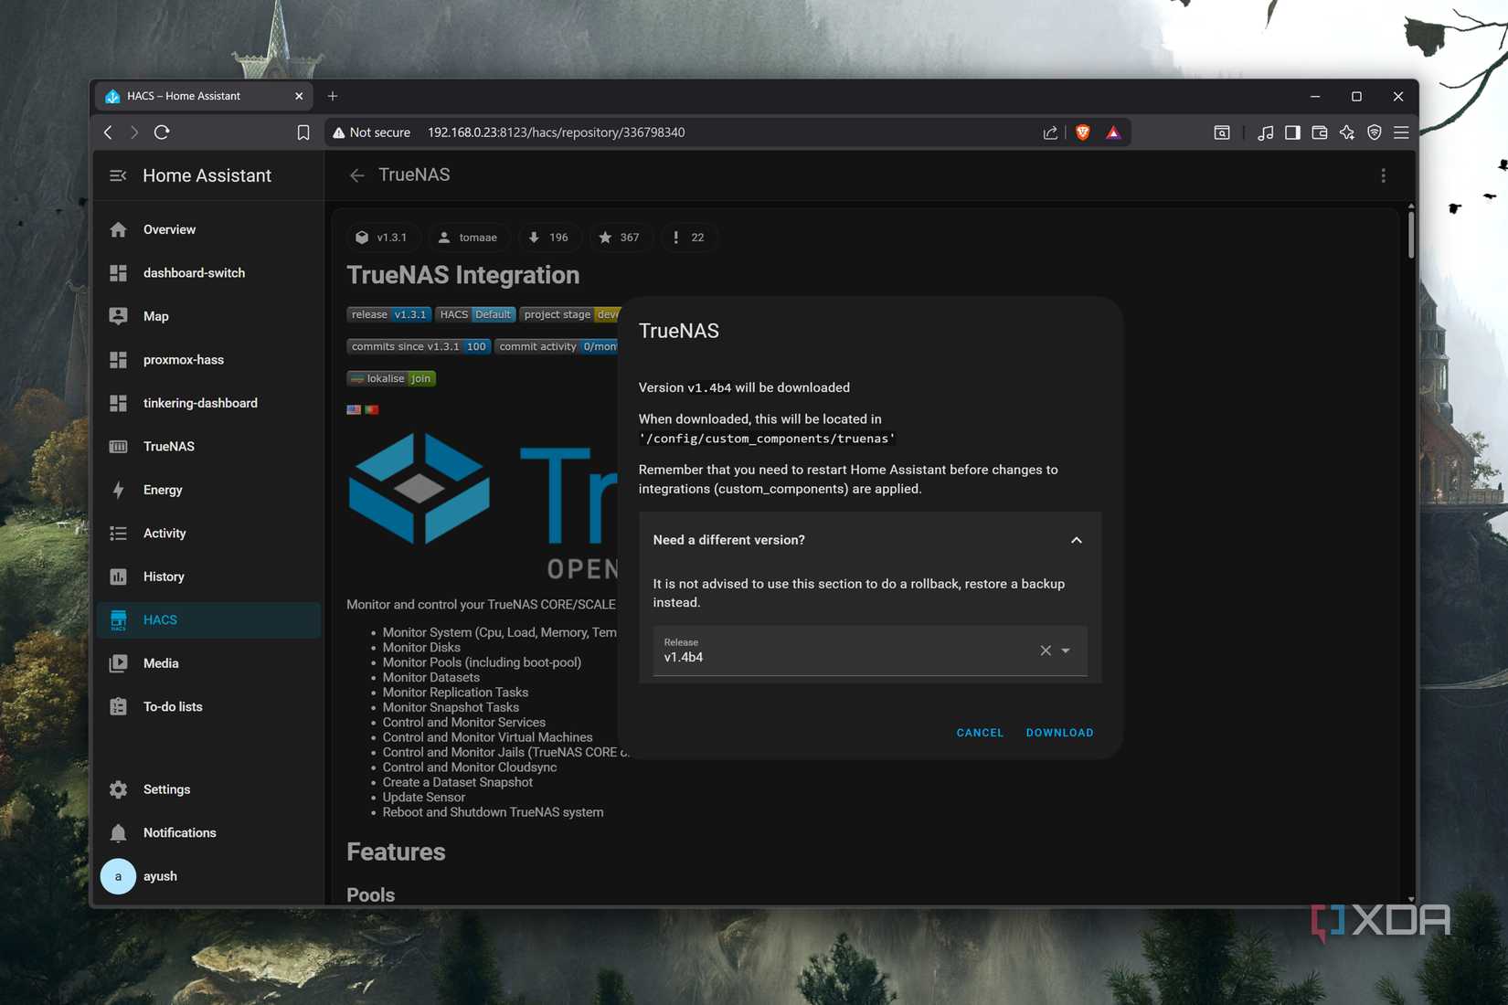This screenshot has width=1508, height=1005.
Task: Clear the selected release v1.4b4
Action: [x=1046, y=651]
